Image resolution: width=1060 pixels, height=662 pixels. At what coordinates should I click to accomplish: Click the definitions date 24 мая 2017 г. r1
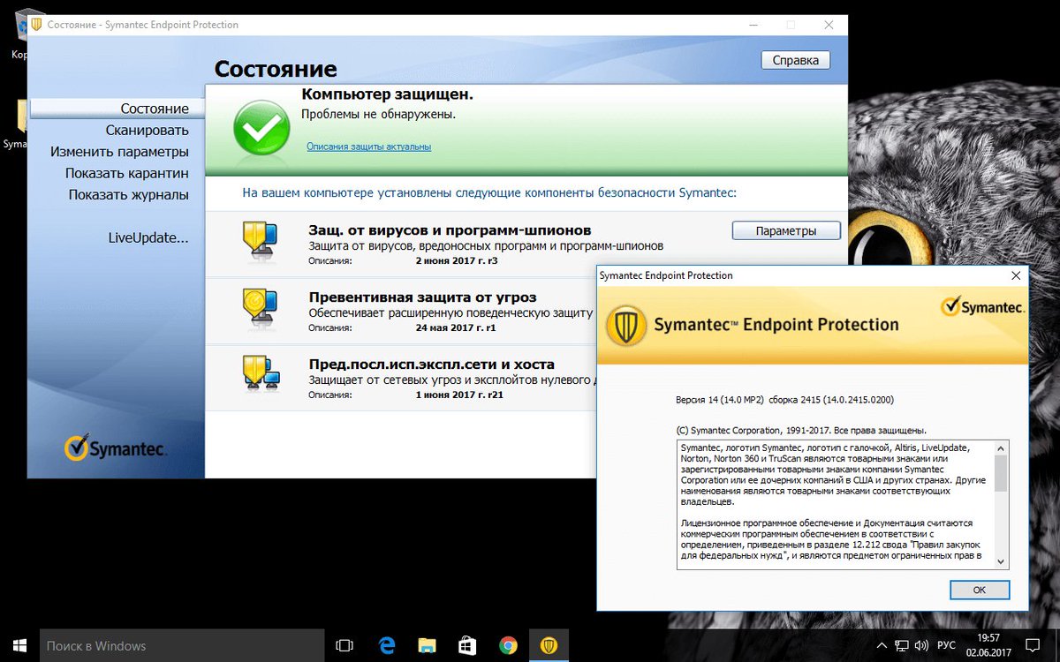pyautogui.click(x=455, y=327)
